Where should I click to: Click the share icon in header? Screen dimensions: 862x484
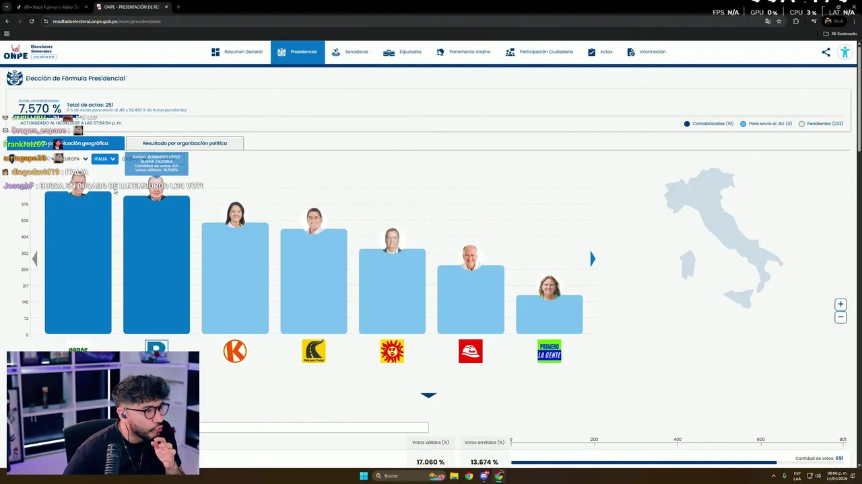coord(826,52)
